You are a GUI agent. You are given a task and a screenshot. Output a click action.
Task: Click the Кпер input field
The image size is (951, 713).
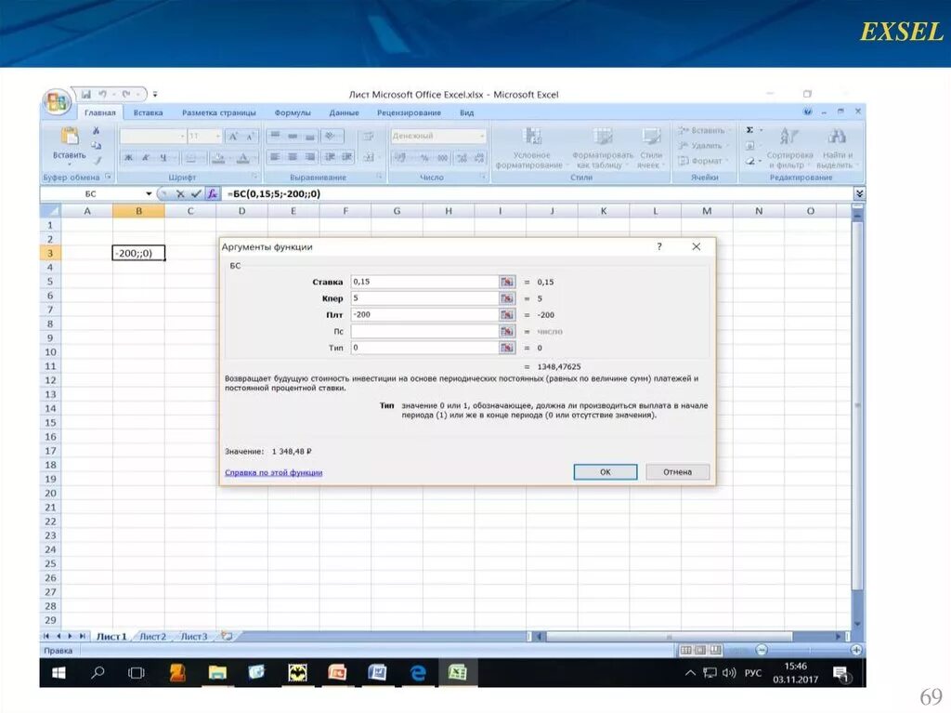click(424, 298)
